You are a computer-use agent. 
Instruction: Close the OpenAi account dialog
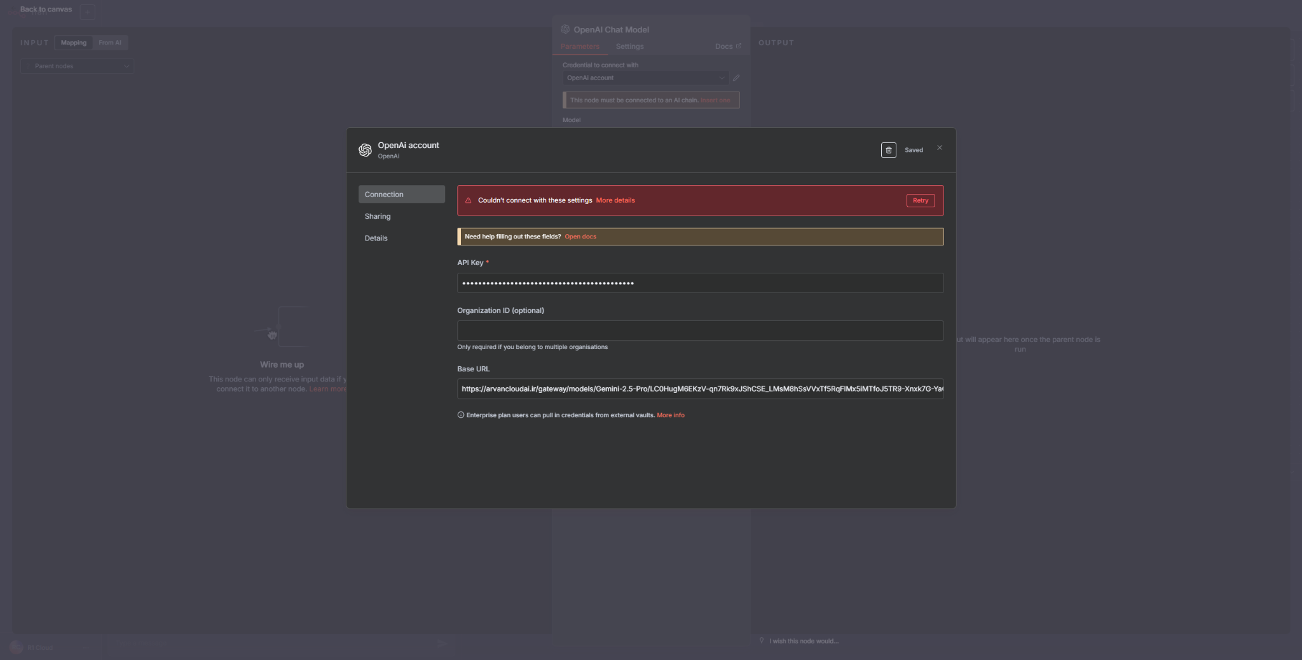tap(940, 148)
